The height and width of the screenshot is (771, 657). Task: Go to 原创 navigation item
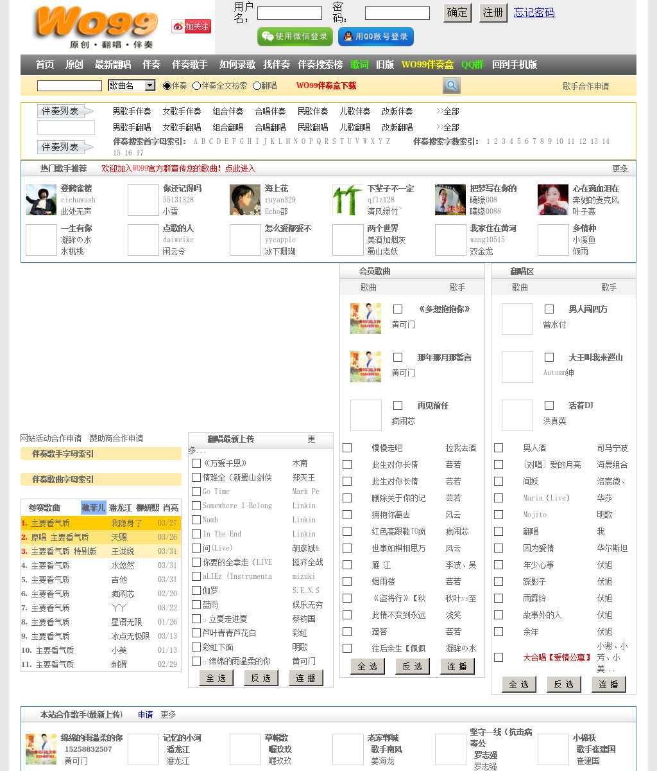pos(74,64)
